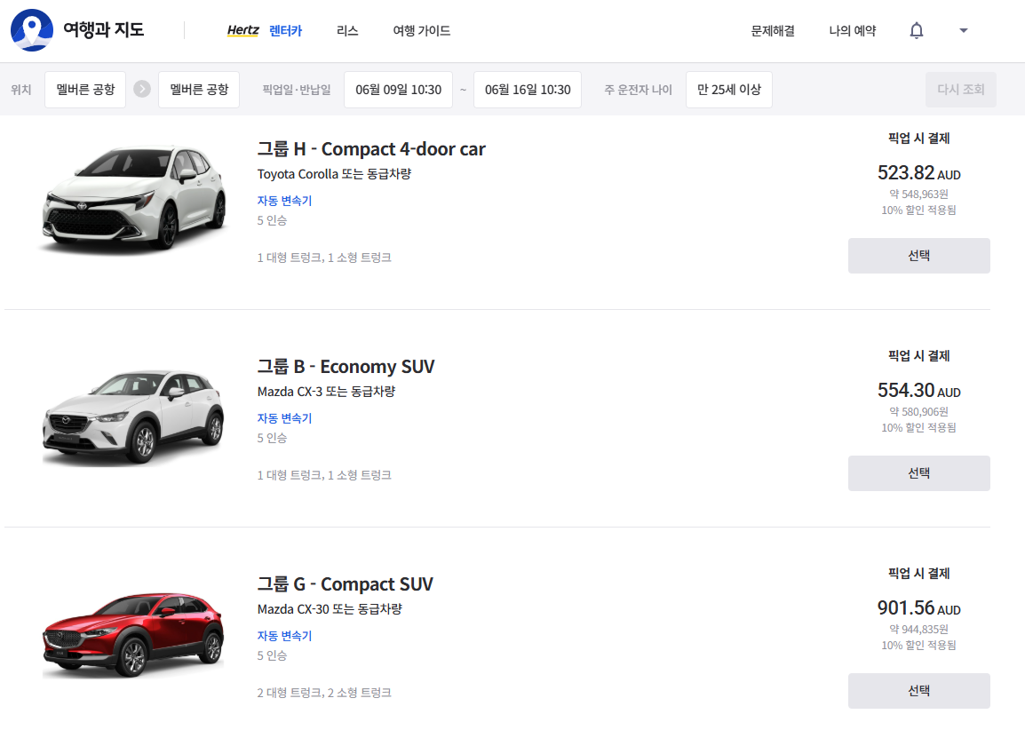Pick the return date 06월 16일 10:30
This screenshot has height=738, width=1025.
(528, 90)
